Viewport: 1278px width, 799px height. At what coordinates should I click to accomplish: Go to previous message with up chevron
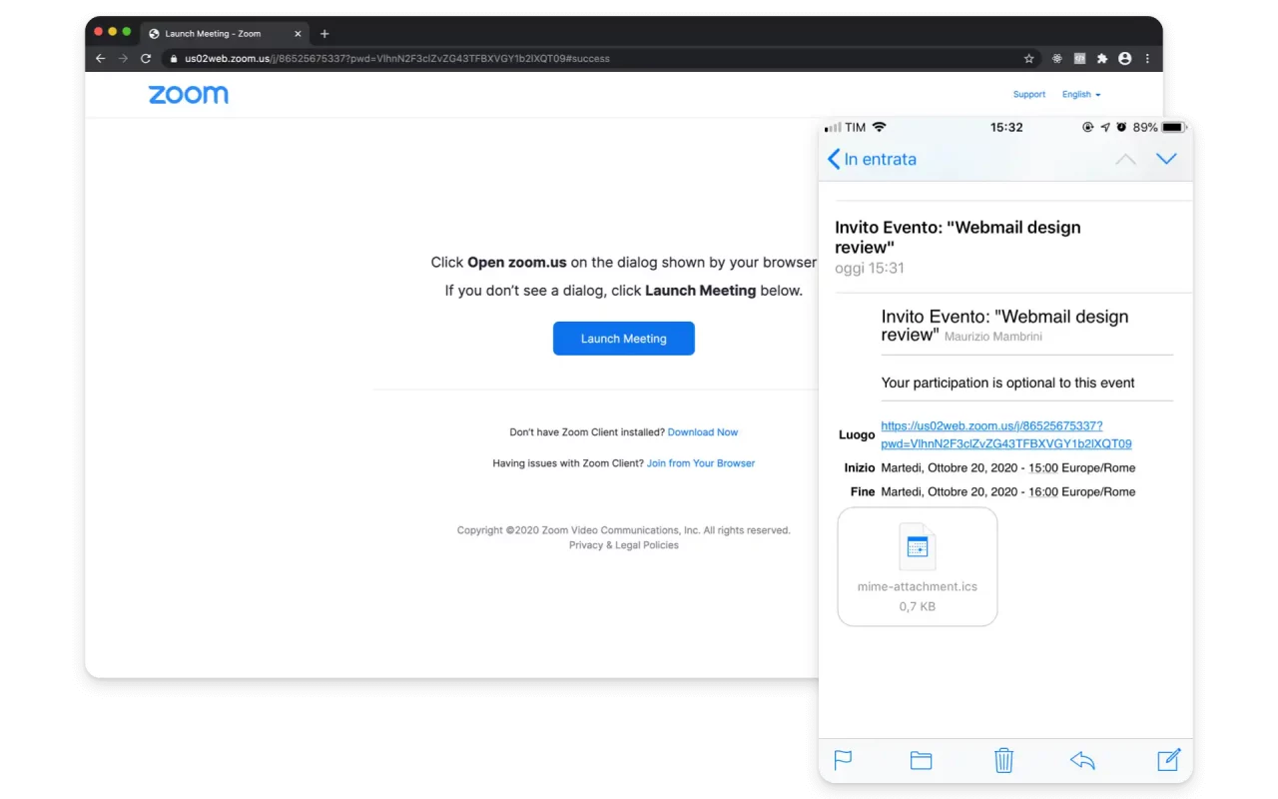(1125, 159)
